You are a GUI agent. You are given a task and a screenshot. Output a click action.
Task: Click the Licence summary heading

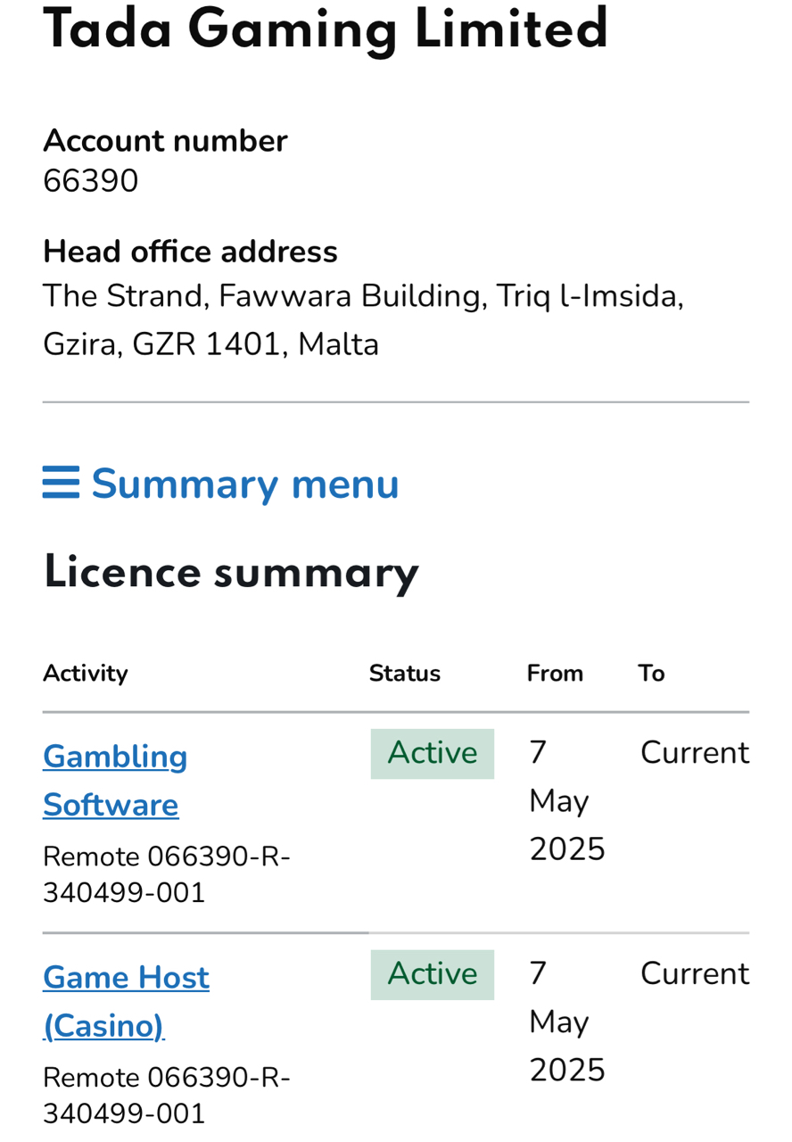[x=231, y=573]
